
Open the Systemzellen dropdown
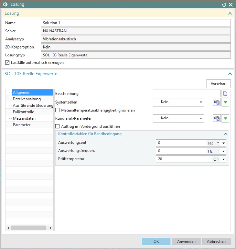click(x=178, y=102)
